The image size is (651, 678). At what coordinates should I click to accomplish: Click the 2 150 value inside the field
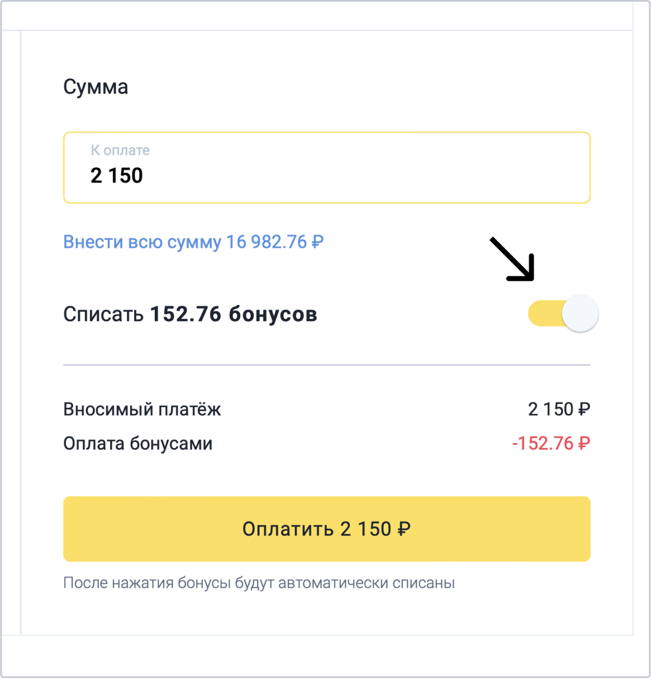[117, 176]
